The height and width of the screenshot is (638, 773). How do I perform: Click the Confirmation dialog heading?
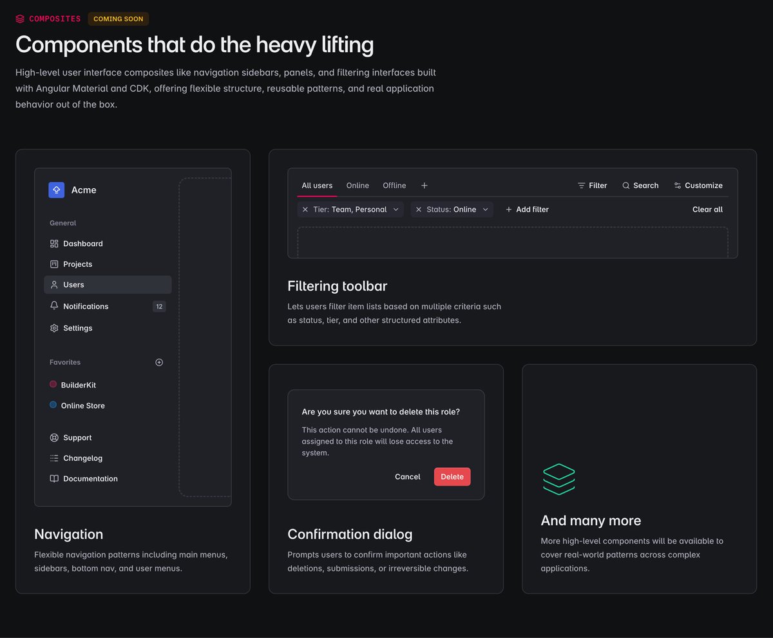350,534
